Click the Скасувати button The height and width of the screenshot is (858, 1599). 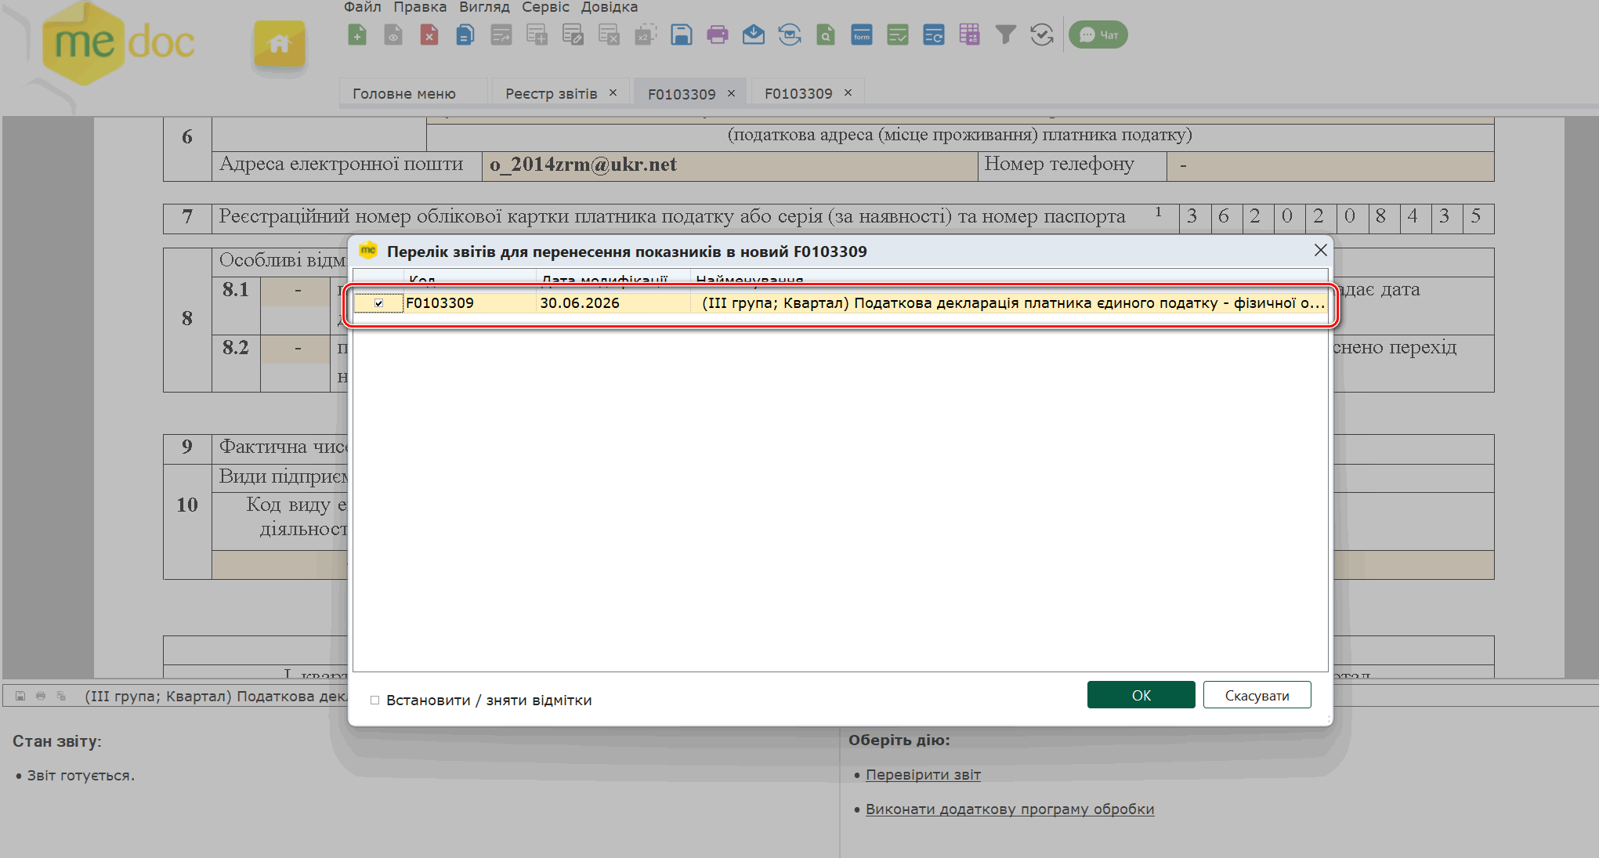pos(1257,695)
